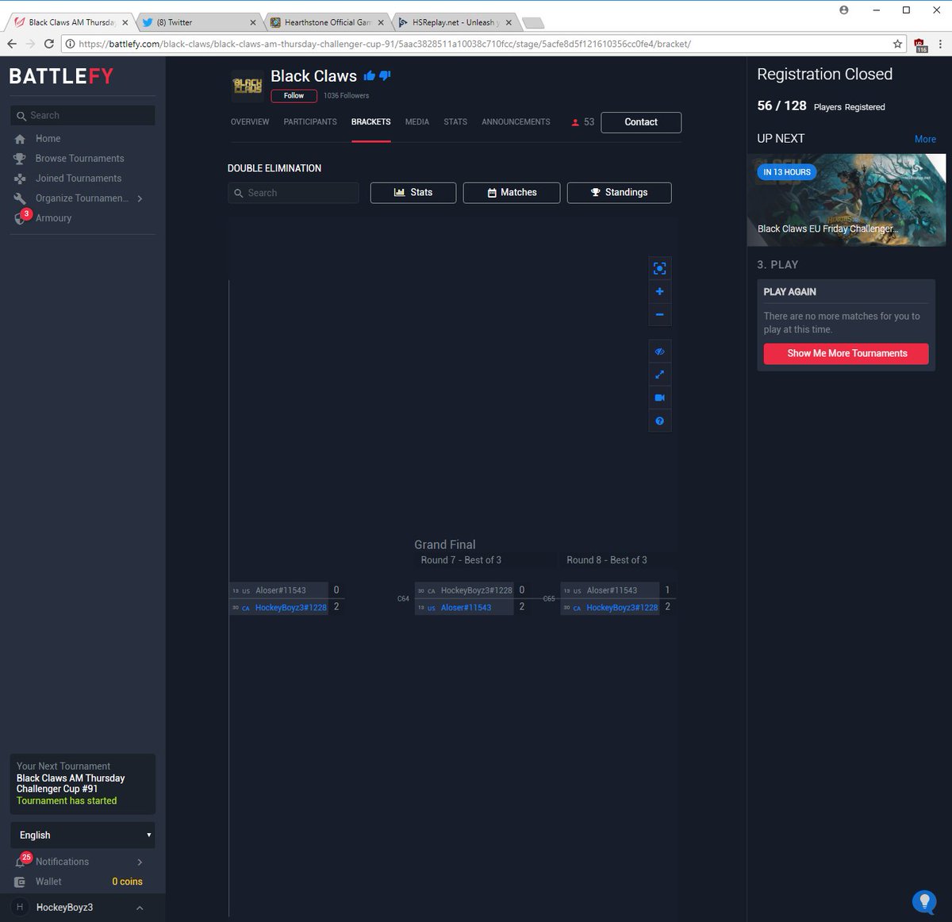Click the browser address bar
Image resolution: width=952 pixels, height=922 pixels.
(484, 44)
